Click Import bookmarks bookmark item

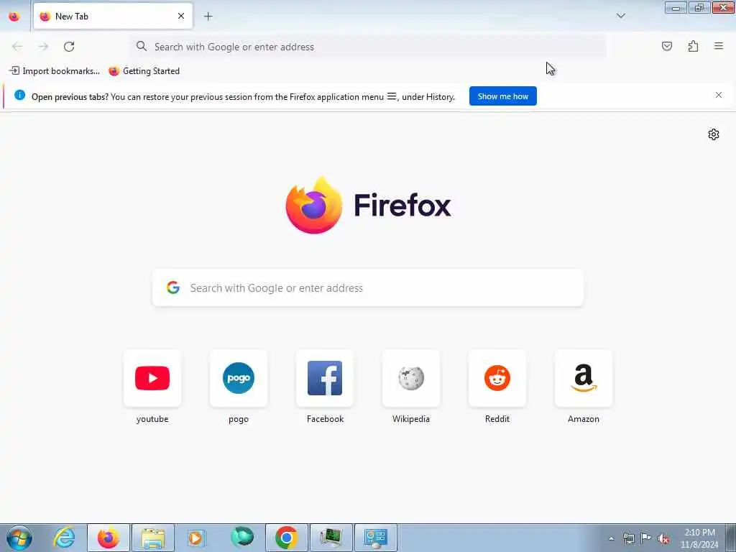pyautogui.click(x=55, y=71)
